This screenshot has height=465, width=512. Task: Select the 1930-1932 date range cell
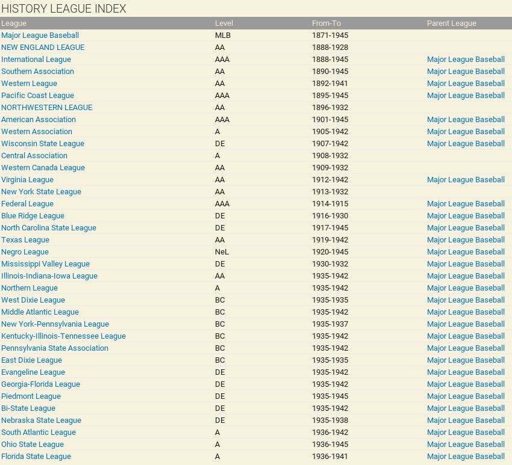tap(330, 265)
